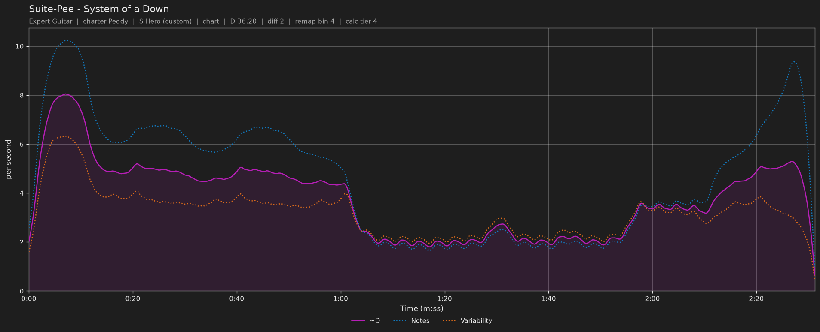Click the '8' y-axis tick label
The image size is (820, 332).
(x=21, y=95)
